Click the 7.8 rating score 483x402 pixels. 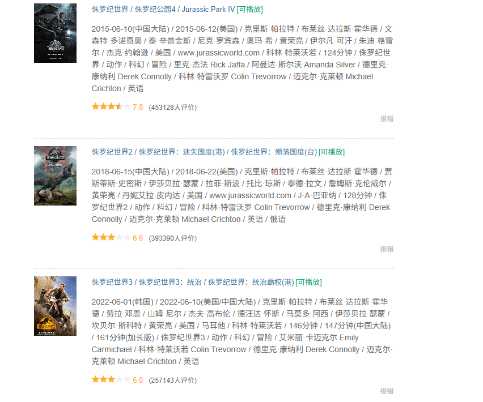click(138, 108)
